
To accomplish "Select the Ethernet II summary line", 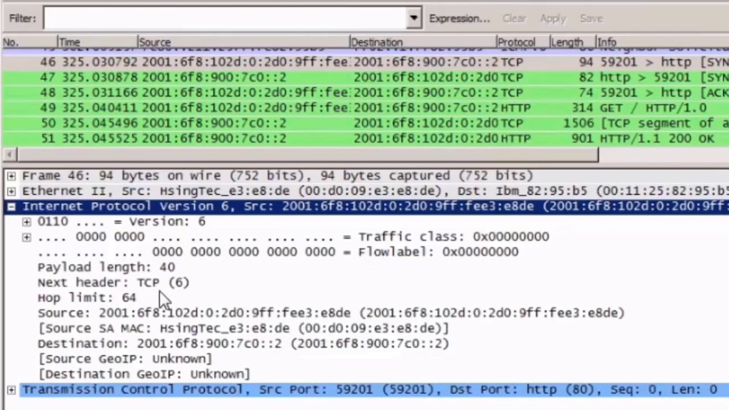I will click(x=375, y=191).
